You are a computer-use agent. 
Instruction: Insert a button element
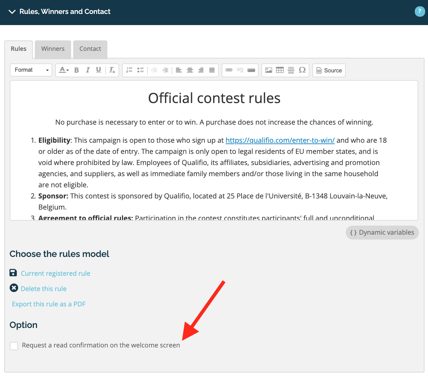coord(251,70)
